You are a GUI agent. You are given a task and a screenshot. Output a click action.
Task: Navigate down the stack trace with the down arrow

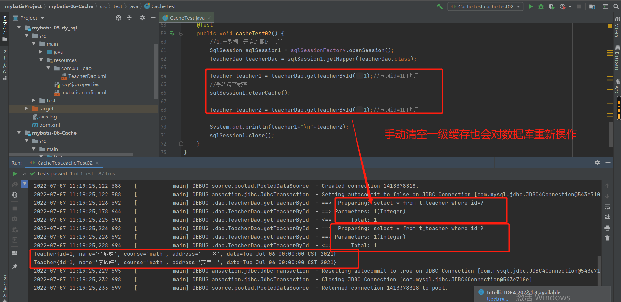[607, 196]
